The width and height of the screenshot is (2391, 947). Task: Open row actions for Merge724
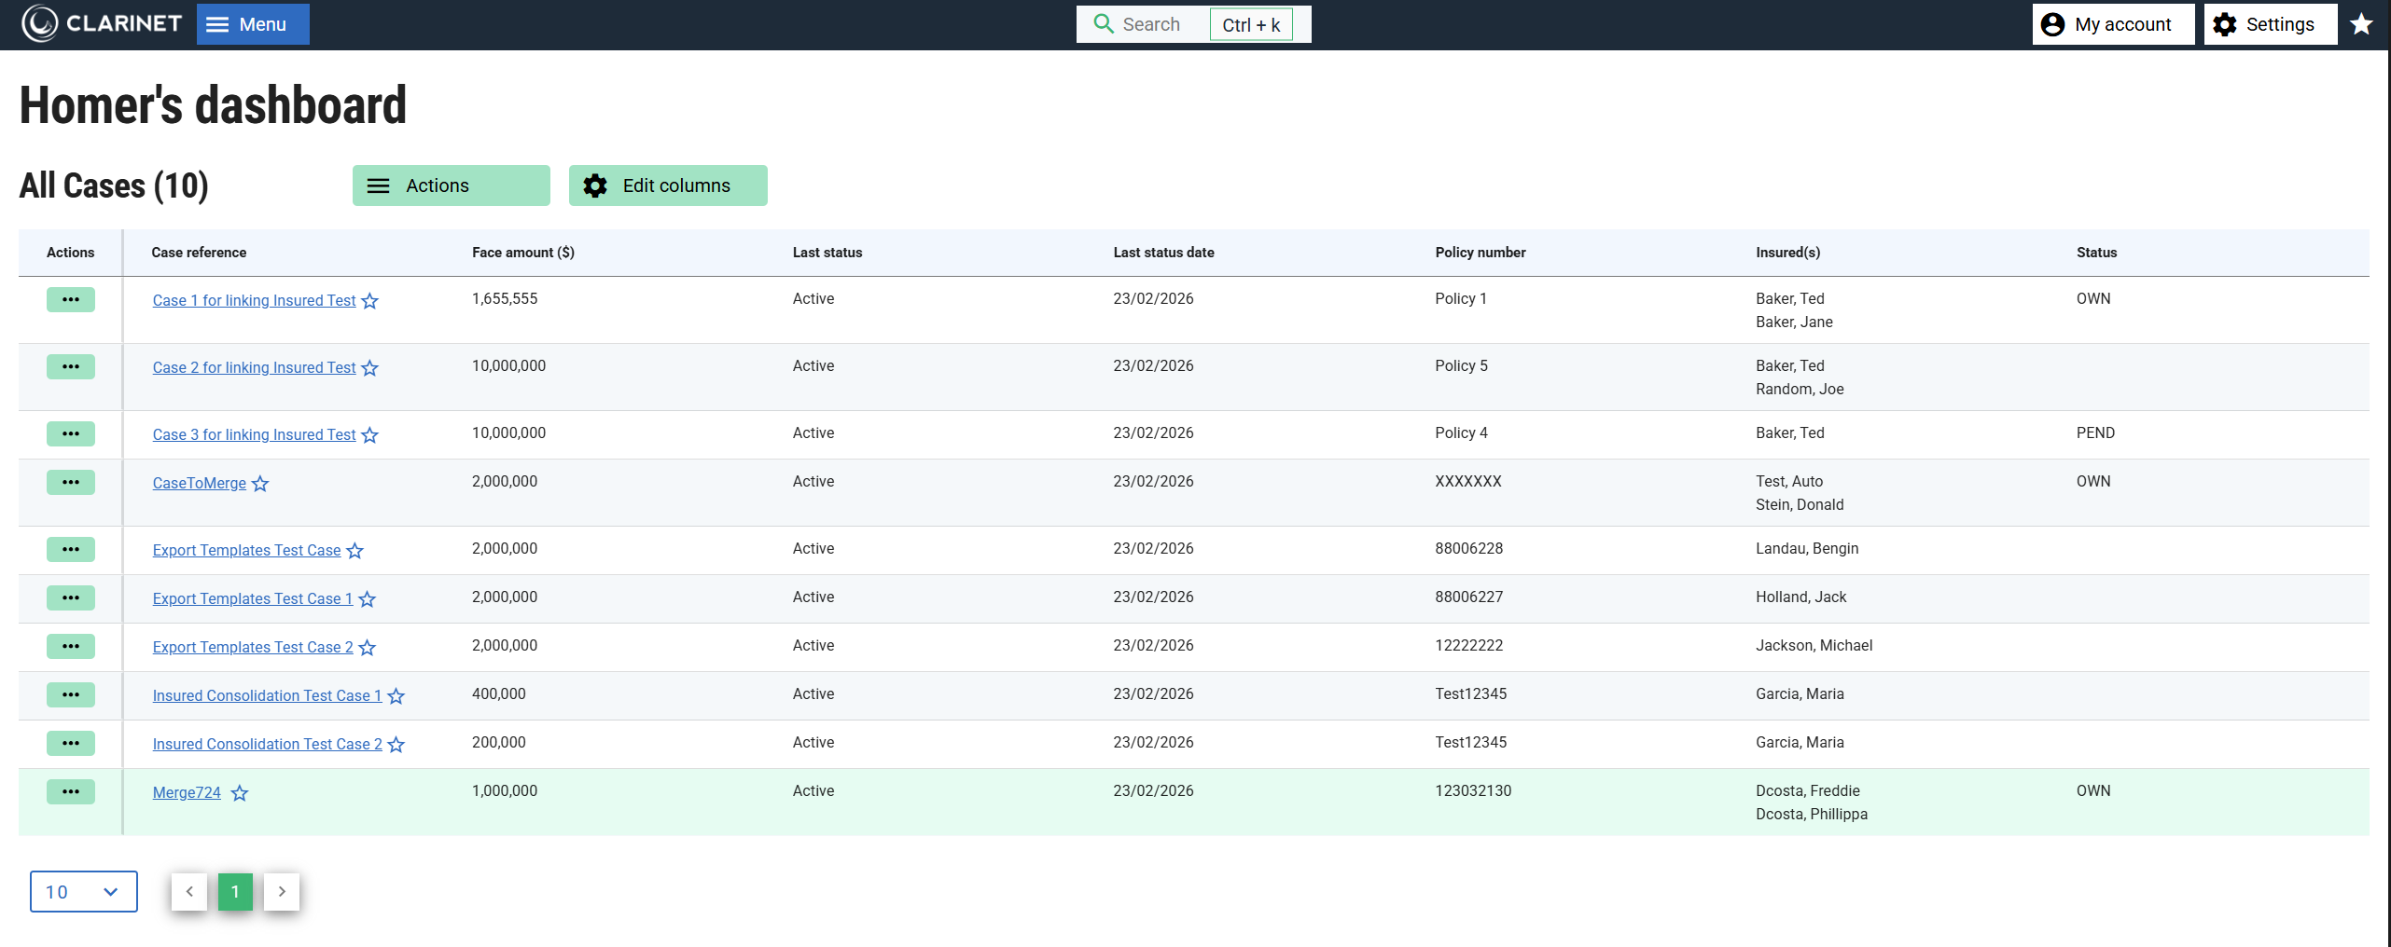tap(71, 791)
